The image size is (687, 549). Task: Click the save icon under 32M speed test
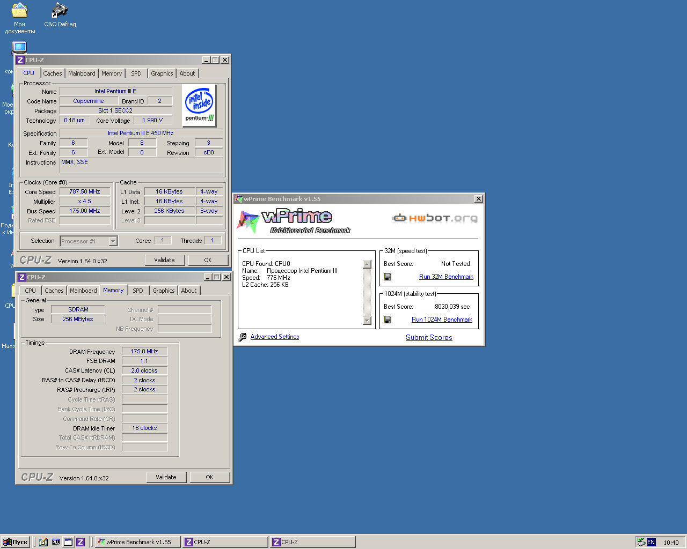(x=388, y=277)
